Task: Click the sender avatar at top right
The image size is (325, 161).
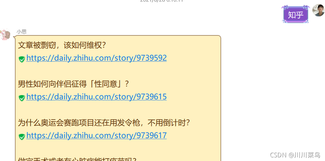Action: point(319,10)
